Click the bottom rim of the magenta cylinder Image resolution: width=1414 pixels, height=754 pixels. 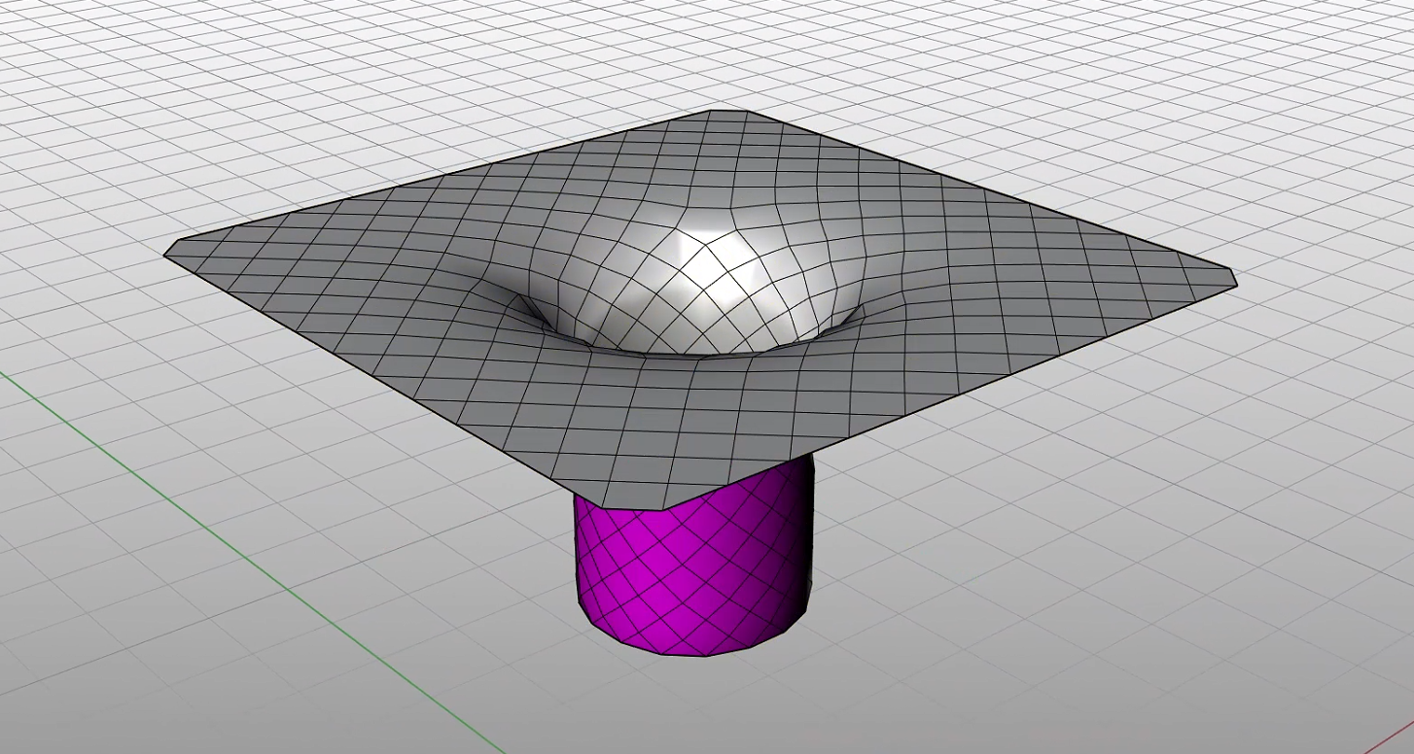click(695, 651)
